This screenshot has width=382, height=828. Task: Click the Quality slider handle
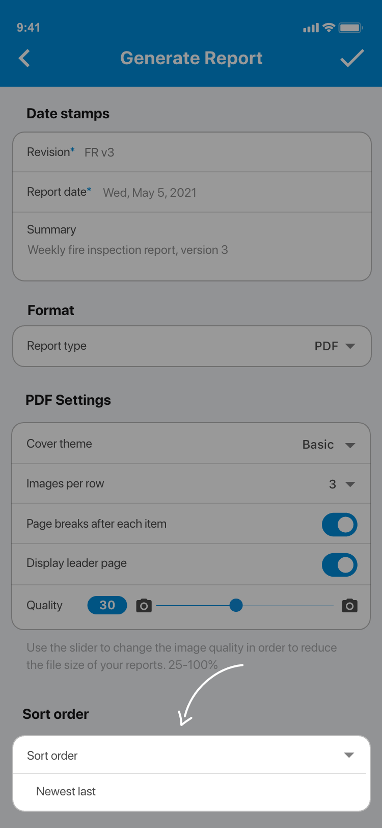pos(236,605)
